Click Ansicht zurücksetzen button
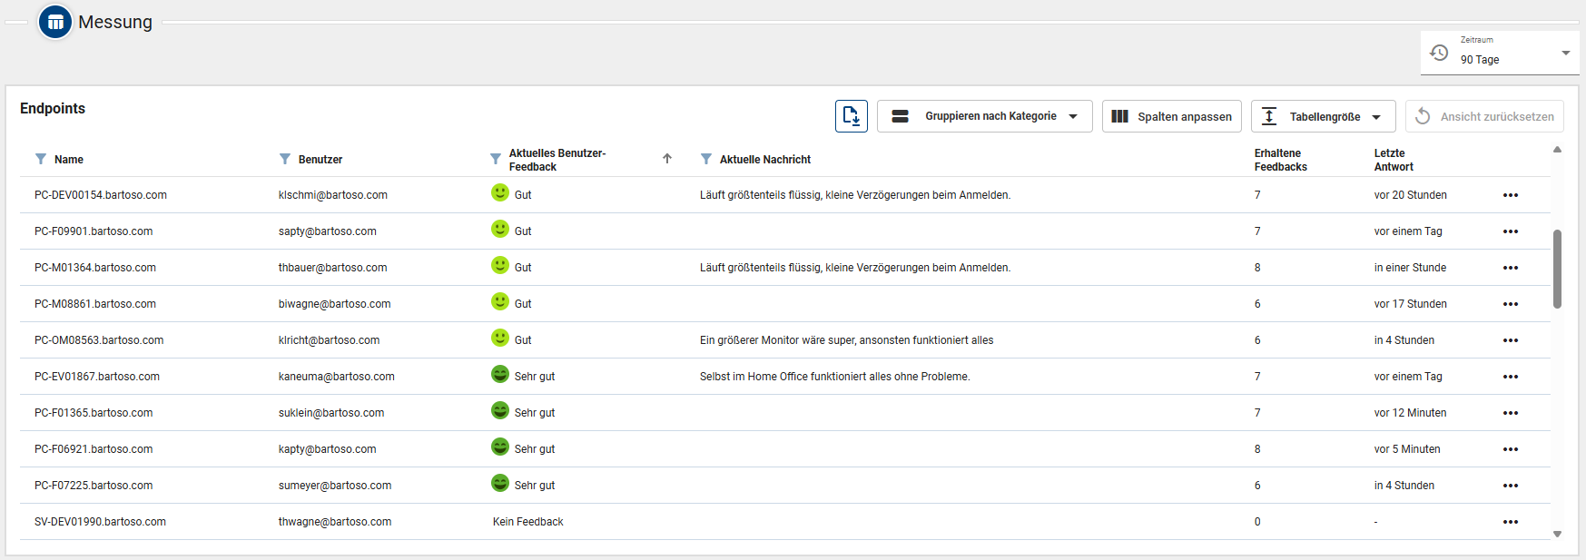Screen dimensions: 1586x560 click(x=1484, y=116)
